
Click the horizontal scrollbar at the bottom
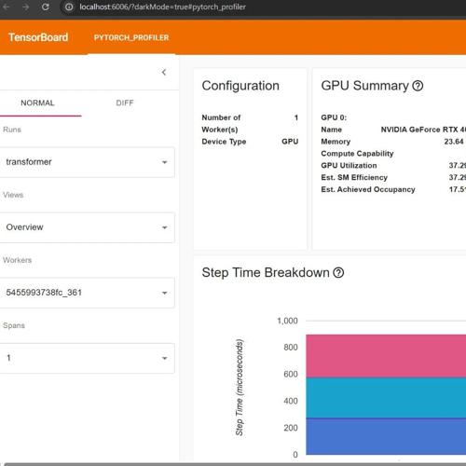pyautogui.click(x=235, y=464)
